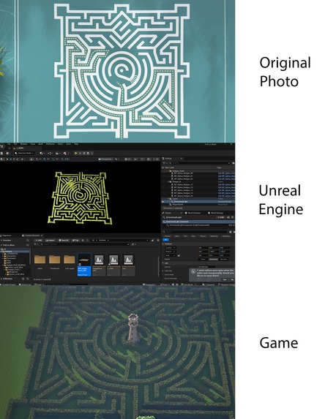Click the Collections search icon
325x419 pixels.
[x=28, y=279]
